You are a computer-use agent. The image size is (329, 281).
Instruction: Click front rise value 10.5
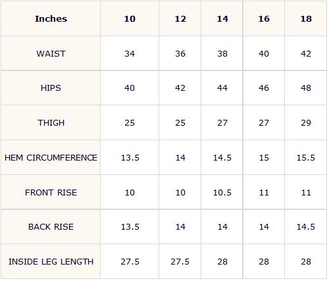pos(222,192)
